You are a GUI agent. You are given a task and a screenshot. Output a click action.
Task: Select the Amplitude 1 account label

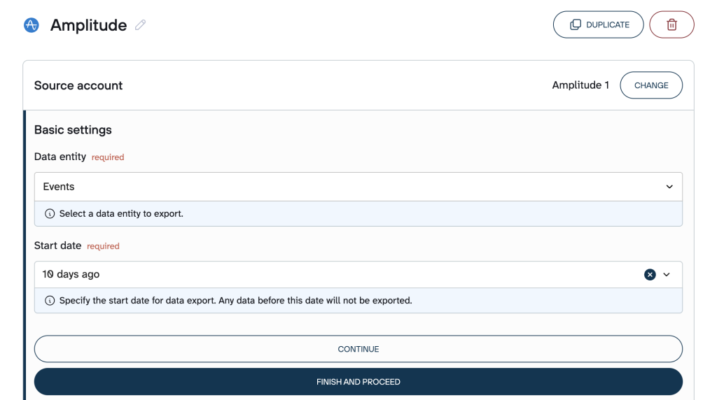click(x=580, y=85)
